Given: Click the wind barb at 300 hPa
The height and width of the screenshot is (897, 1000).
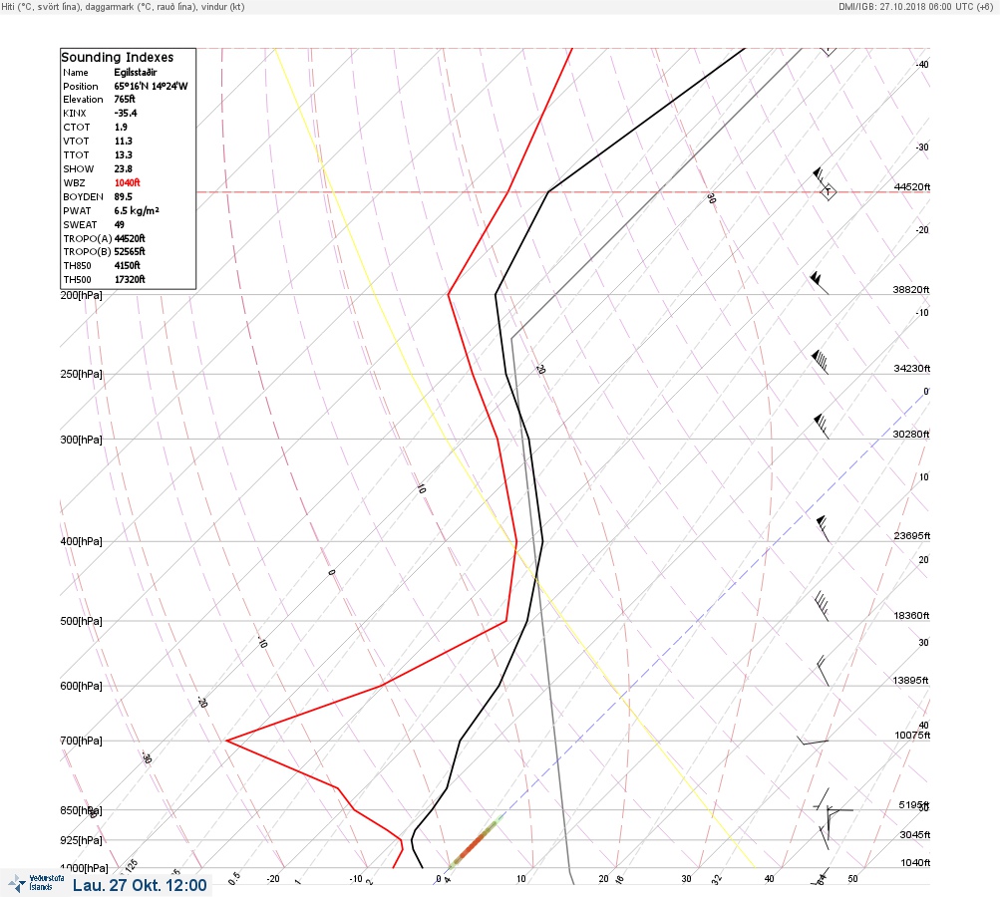Looking at the screenshot, I should pos(822,427).
